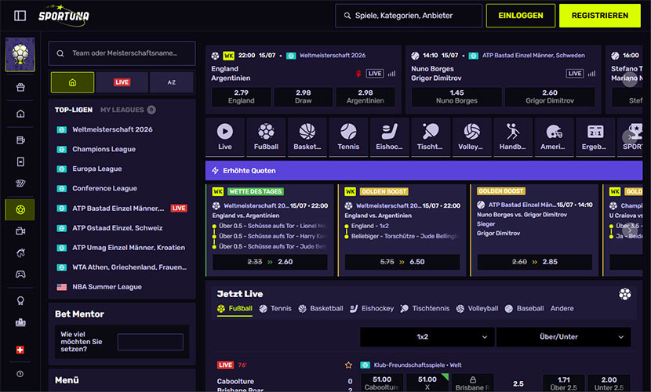
Task: Open the video camera live icon
Action: (20, 231)
